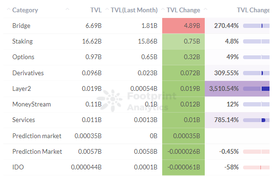Image resolution: width=279 pixels, height=176 pixels.
Task: Click the Options 0.32B green cell
Action: click(183, 57)
